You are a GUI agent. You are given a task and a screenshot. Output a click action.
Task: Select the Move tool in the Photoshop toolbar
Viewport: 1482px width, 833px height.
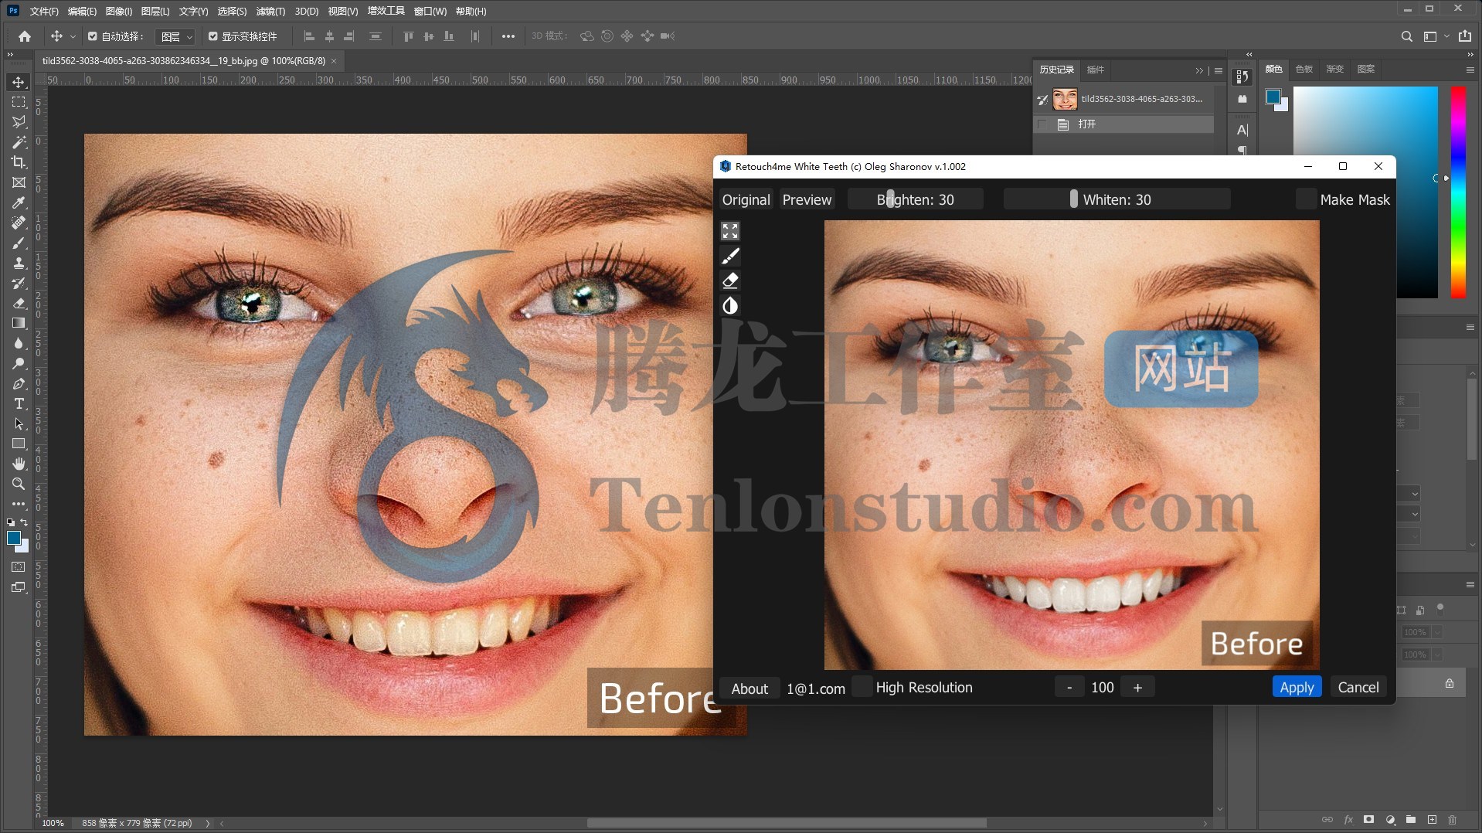19,82
